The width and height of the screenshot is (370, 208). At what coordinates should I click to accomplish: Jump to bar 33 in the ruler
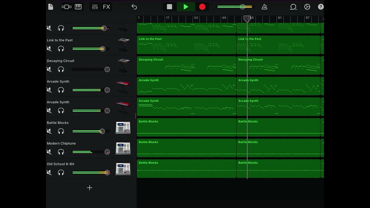click(x=196, y=18)
